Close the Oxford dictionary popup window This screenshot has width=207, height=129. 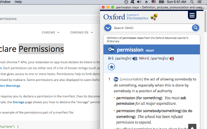point(103,7)
